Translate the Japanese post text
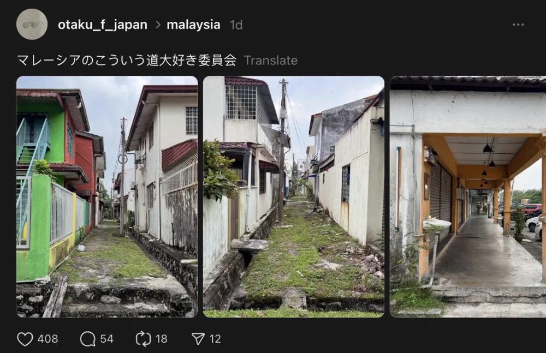Viewport: 546px width, 353px height. (271, 61)
